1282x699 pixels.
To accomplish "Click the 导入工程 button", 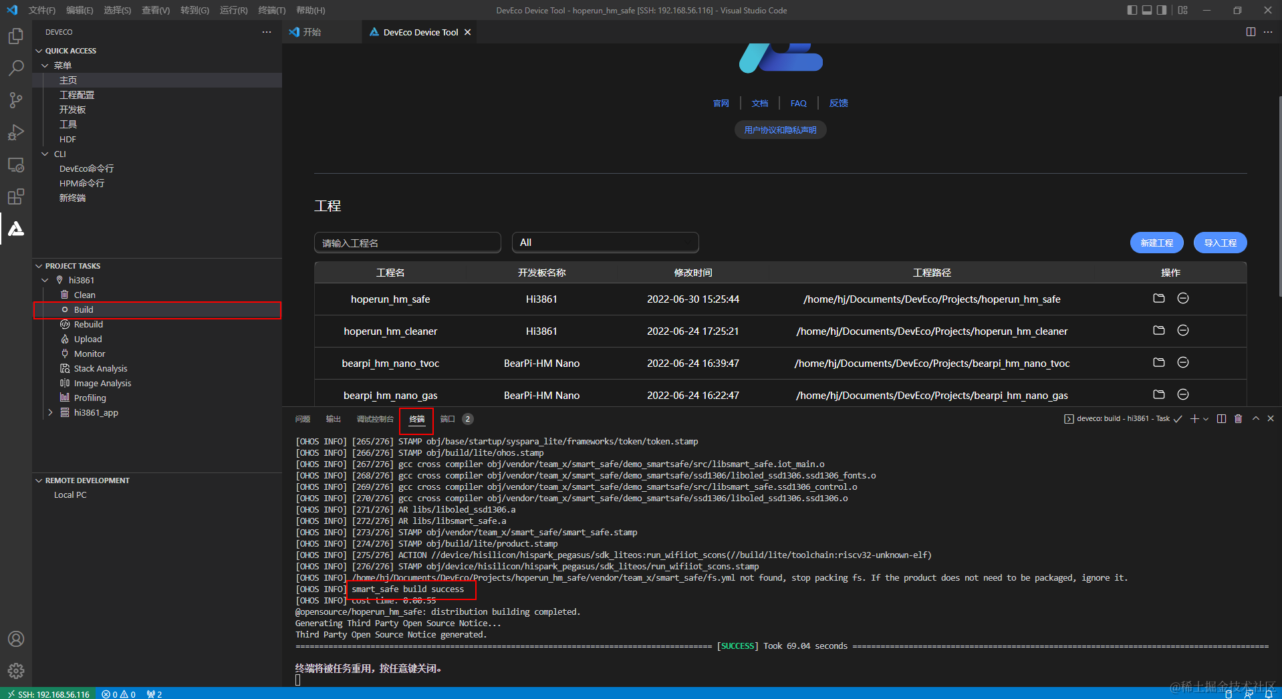I will tap(1221, 243).
